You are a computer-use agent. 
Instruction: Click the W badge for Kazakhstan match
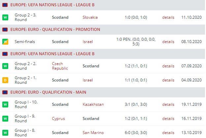[x=5, y=104]
